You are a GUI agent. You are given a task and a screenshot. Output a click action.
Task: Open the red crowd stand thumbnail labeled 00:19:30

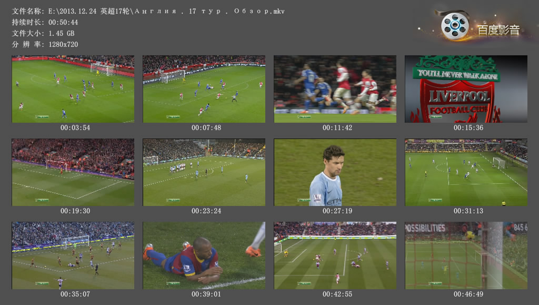73,172
